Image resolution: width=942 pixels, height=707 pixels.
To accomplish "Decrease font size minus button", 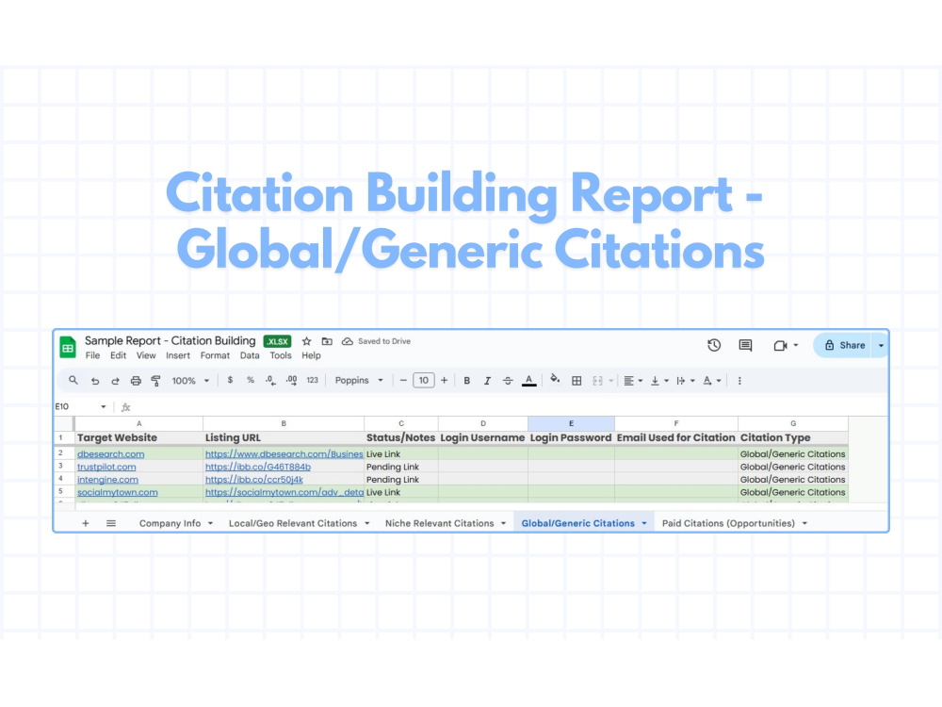I will click(403, 381).
